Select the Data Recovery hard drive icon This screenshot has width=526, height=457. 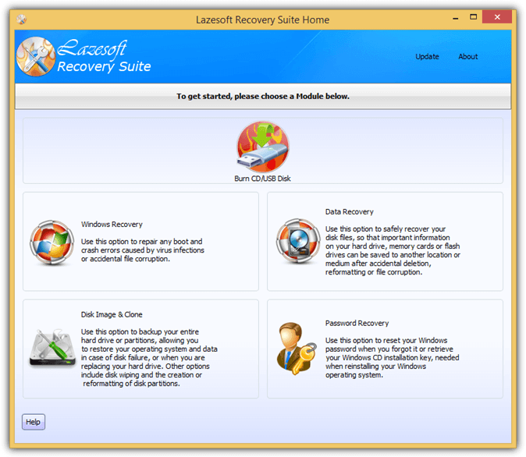point(297,242)
